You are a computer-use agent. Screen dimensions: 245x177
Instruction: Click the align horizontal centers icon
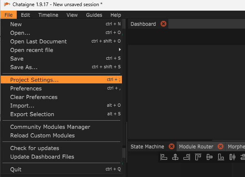(x=175, y=157)
